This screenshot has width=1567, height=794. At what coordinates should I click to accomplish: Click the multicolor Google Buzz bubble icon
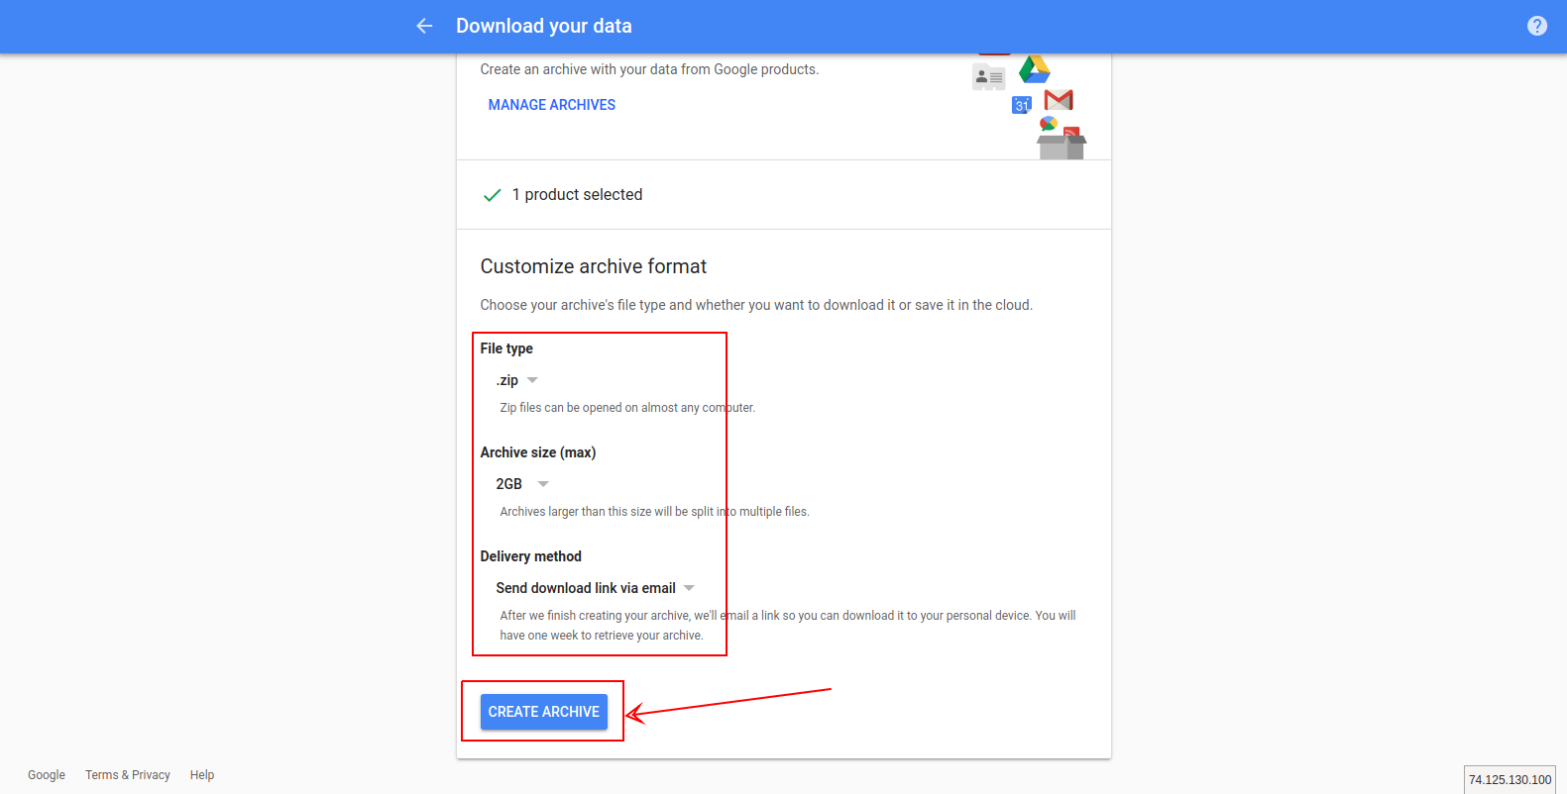1048,124
